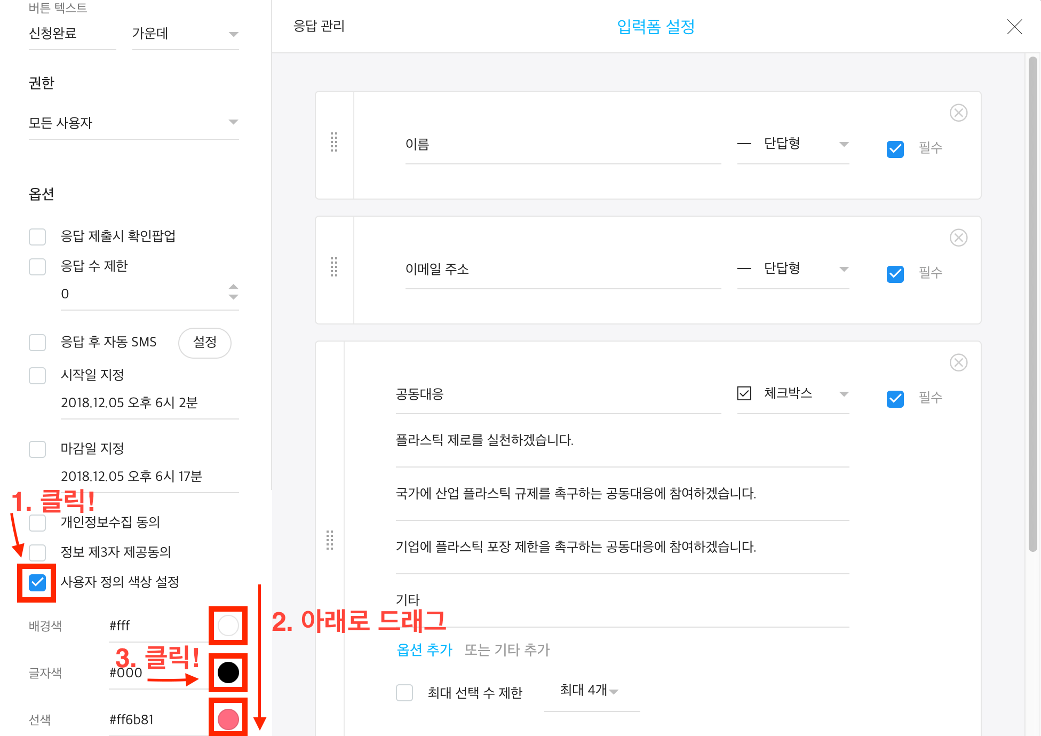Toggle 필수 checkbox for 이메일 주소
1041x736 pixels.
[895, 274]
